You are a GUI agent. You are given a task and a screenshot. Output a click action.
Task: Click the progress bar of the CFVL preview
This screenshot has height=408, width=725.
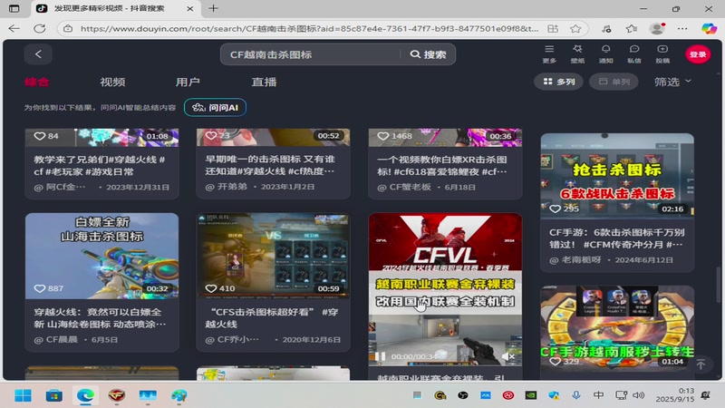tap(445, 364)
